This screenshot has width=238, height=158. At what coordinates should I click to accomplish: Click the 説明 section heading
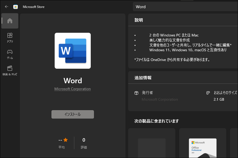[139, 20]
